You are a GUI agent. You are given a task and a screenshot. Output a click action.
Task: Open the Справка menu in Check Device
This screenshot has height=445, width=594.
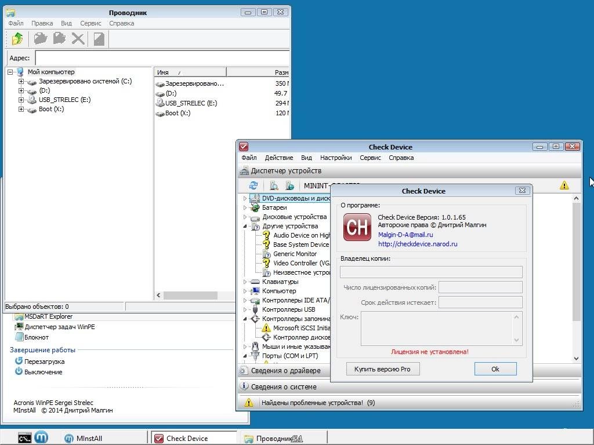tap(401, 158)
